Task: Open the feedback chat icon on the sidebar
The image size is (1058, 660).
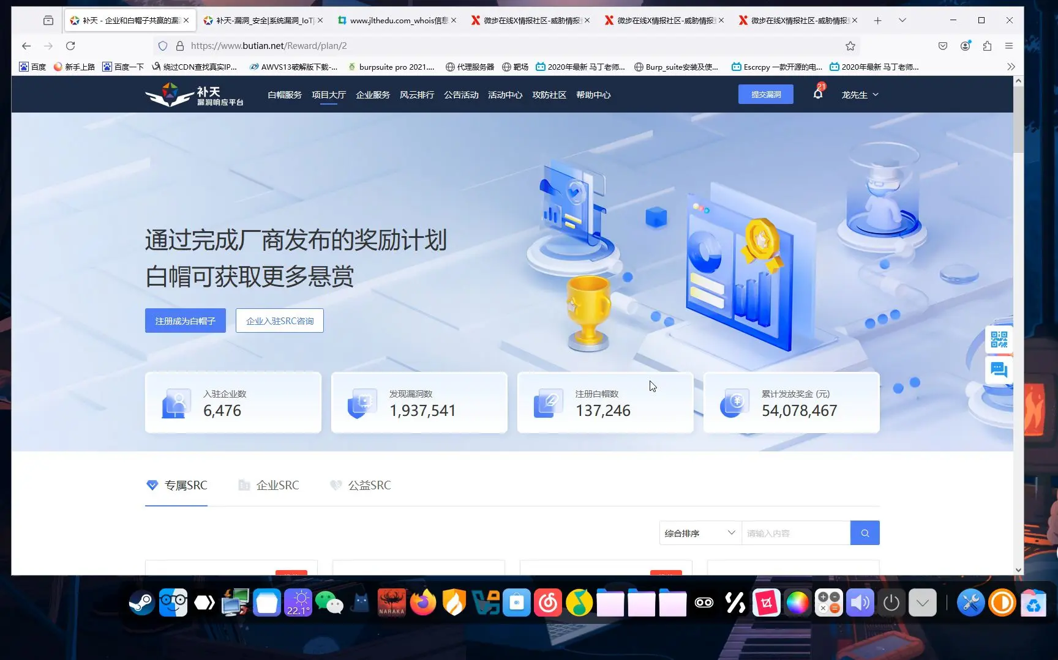Action: [x=999, y=369]
